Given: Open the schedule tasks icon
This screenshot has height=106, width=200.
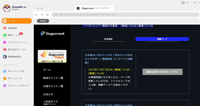Looking at the screenshot, I should point(5,86).
